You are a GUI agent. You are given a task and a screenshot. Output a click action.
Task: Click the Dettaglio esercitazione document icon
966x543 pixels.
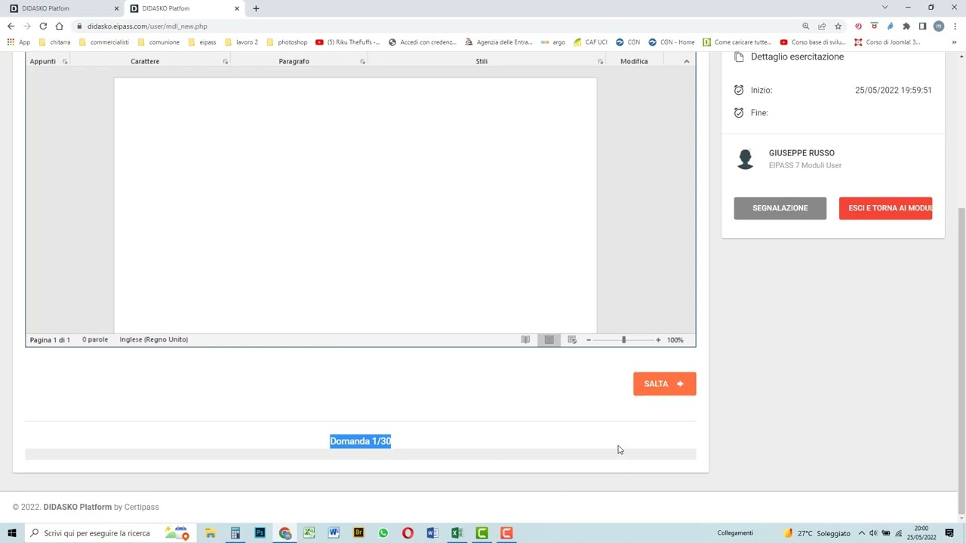click(x=739, y=57)
